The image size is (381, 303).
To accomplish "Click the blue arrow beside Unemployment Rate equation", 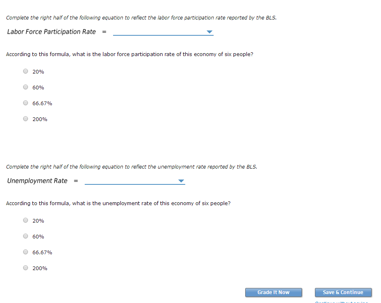I will (x=181, y=181).
